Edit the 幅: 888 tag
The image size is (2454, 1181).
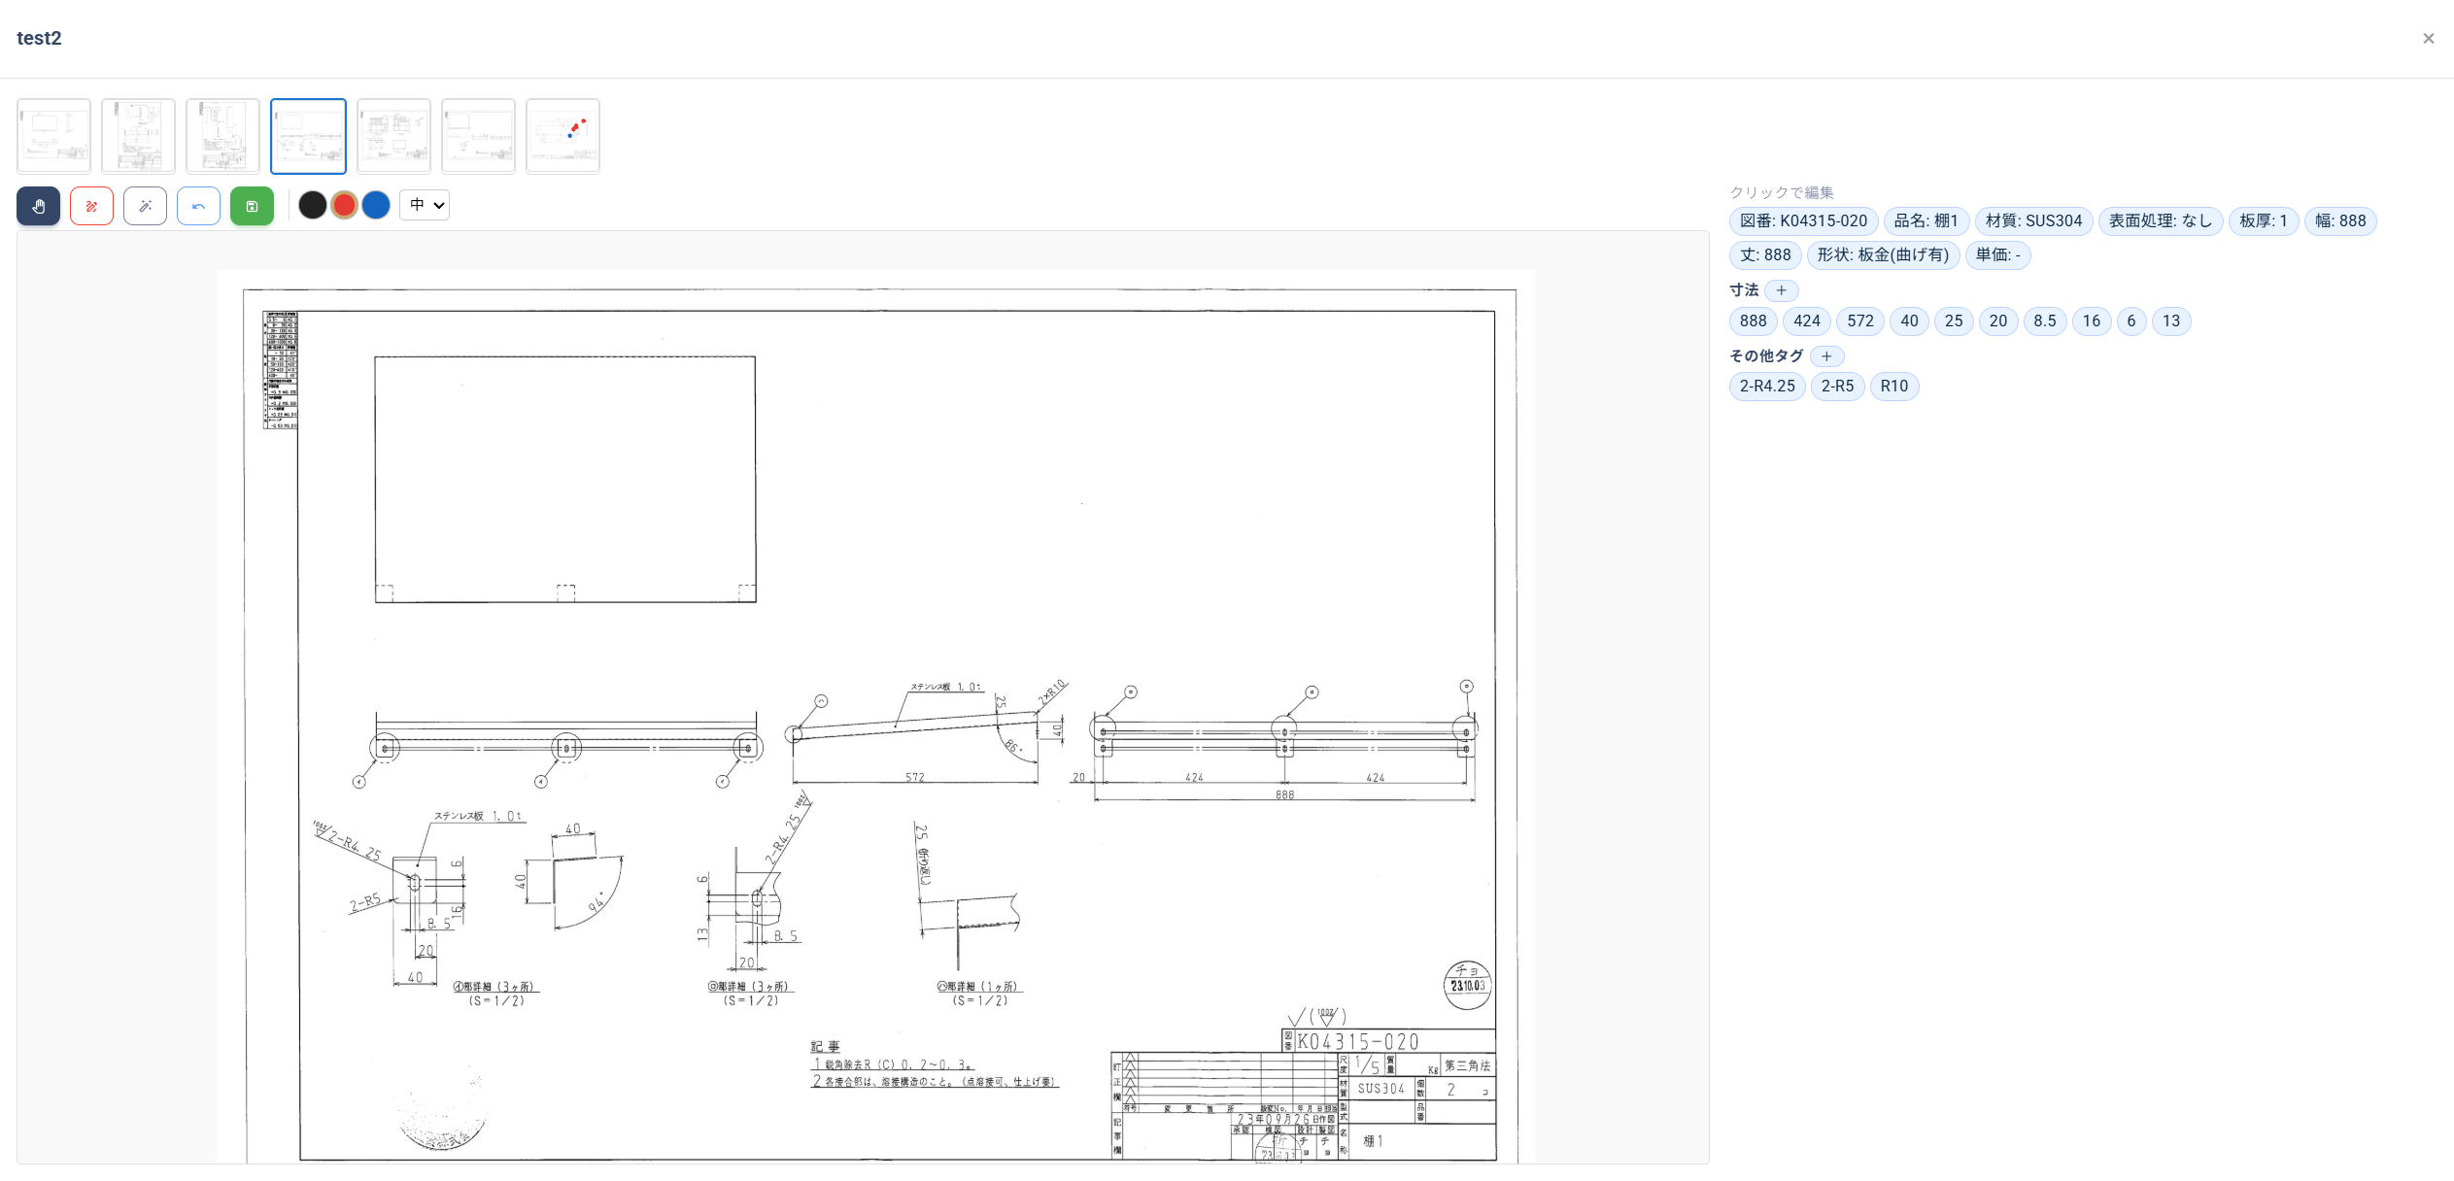tap(2340, 221)
